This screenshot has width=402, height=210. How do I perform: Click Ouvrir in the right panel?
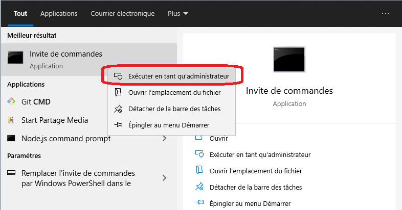219,139
